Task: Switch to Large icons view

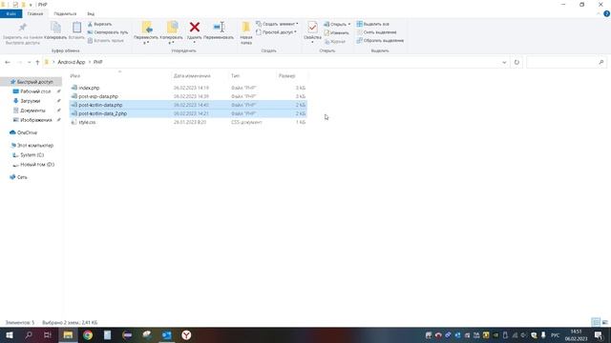Action: 605,322
